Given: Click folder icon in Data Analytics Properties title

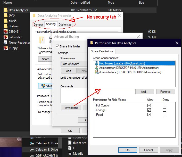Looking at the screenshot, I should (x=34, y=16).
